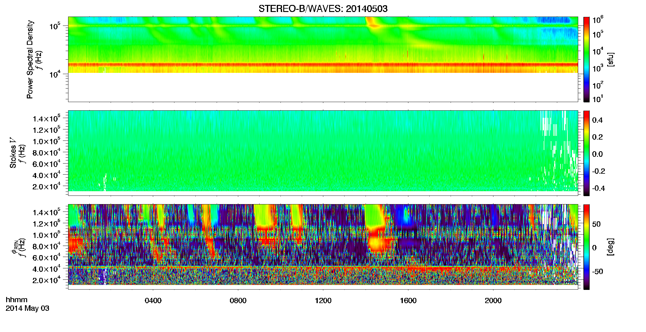
Task: Click the 0800 time axis label
Action: pos(238,301)
